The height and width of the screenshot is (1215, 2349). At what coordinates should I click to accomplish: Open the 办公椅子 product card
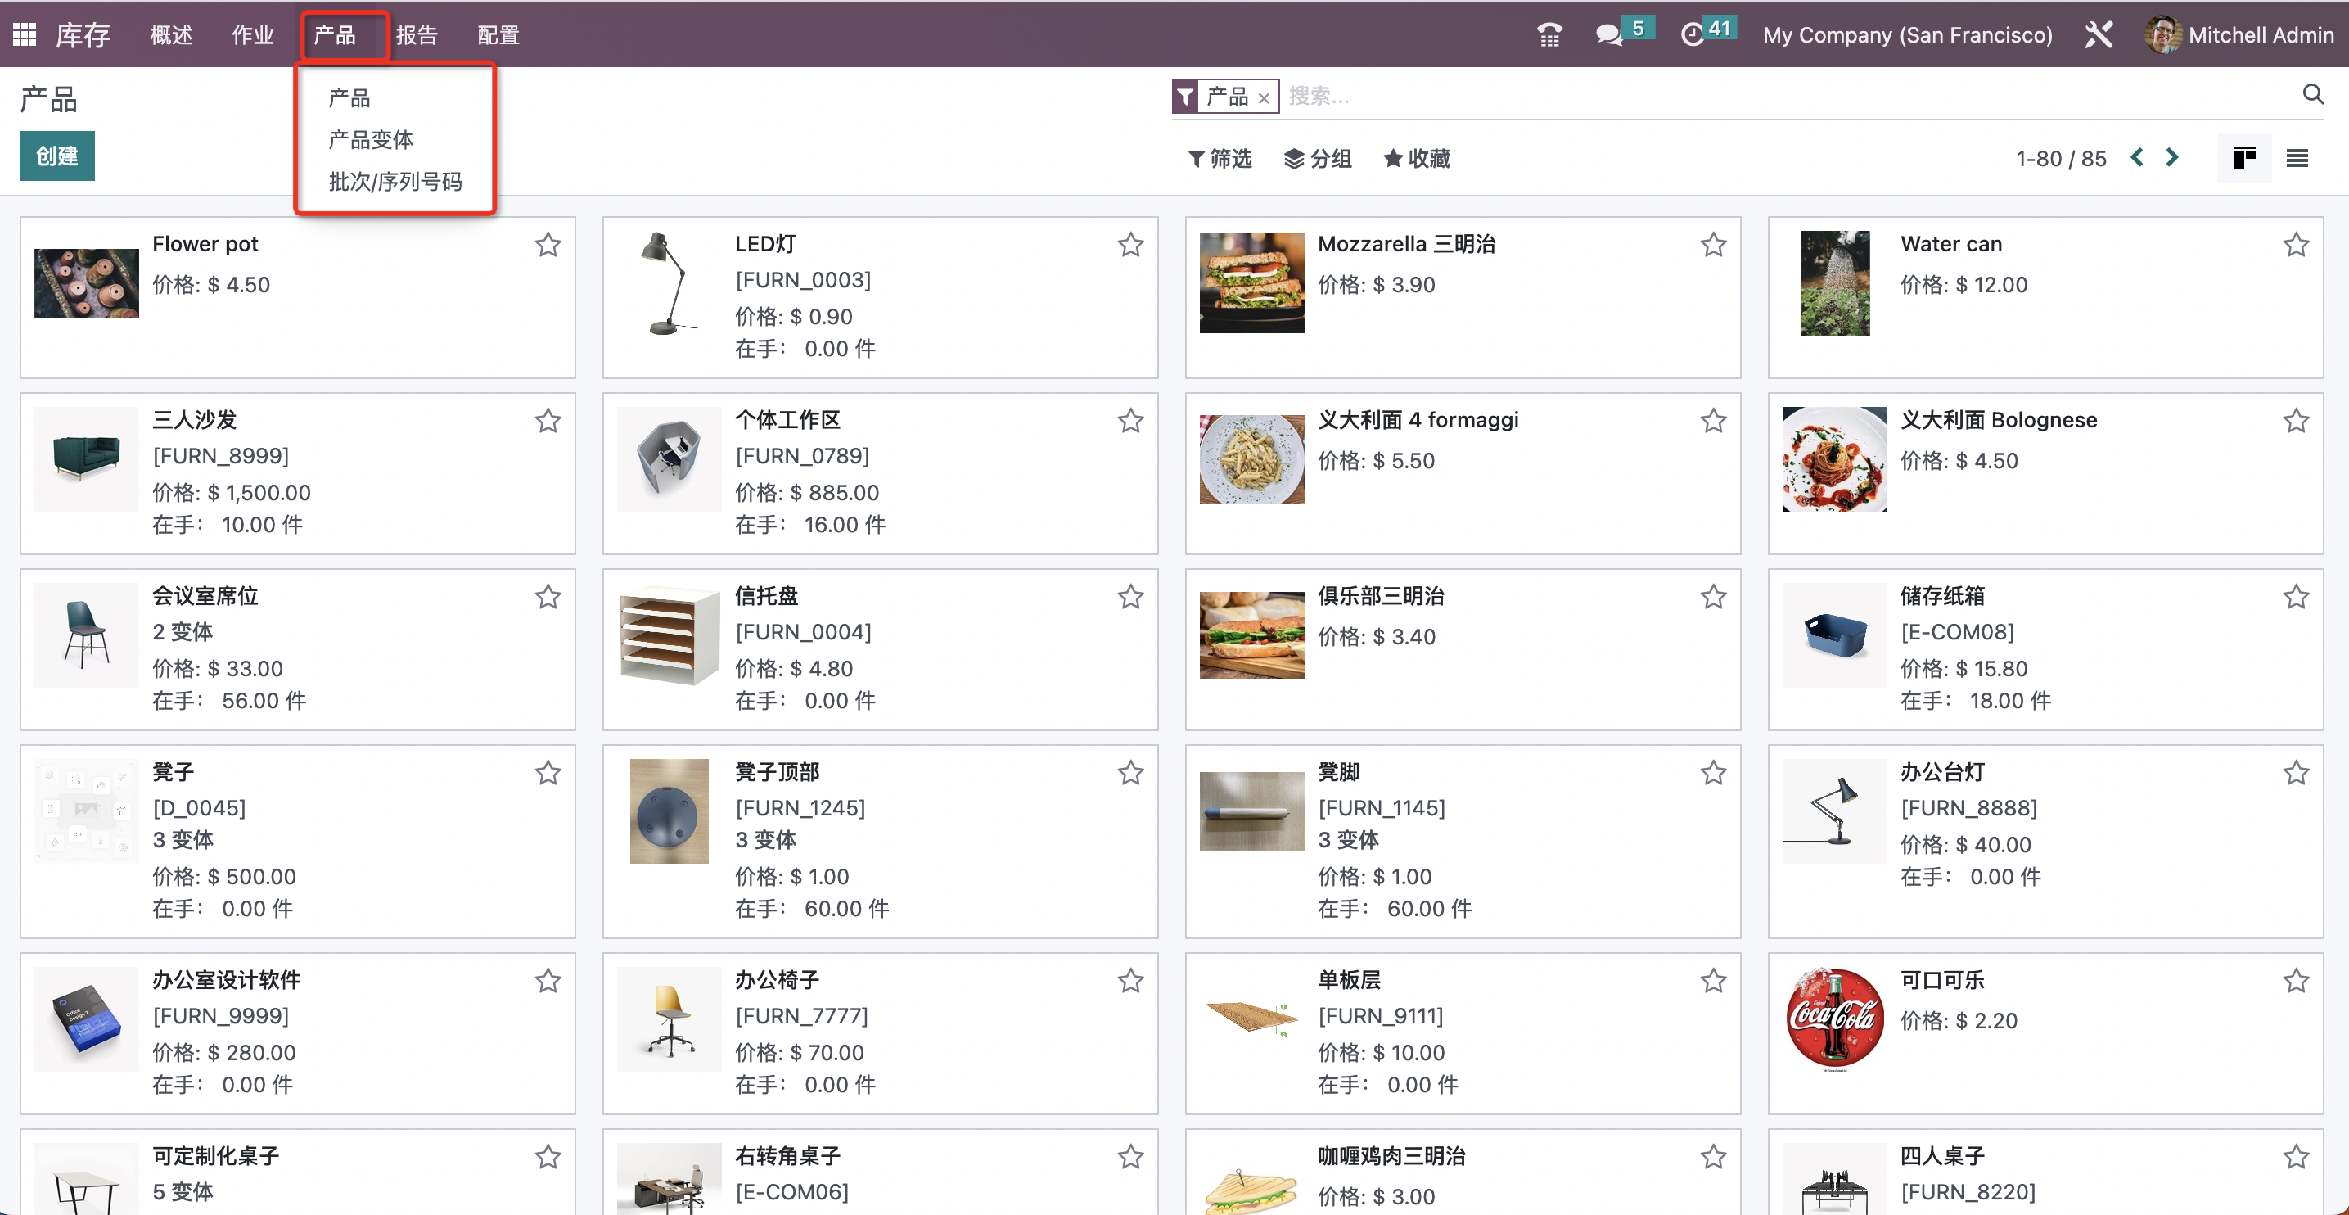(x=880, y=1033)
